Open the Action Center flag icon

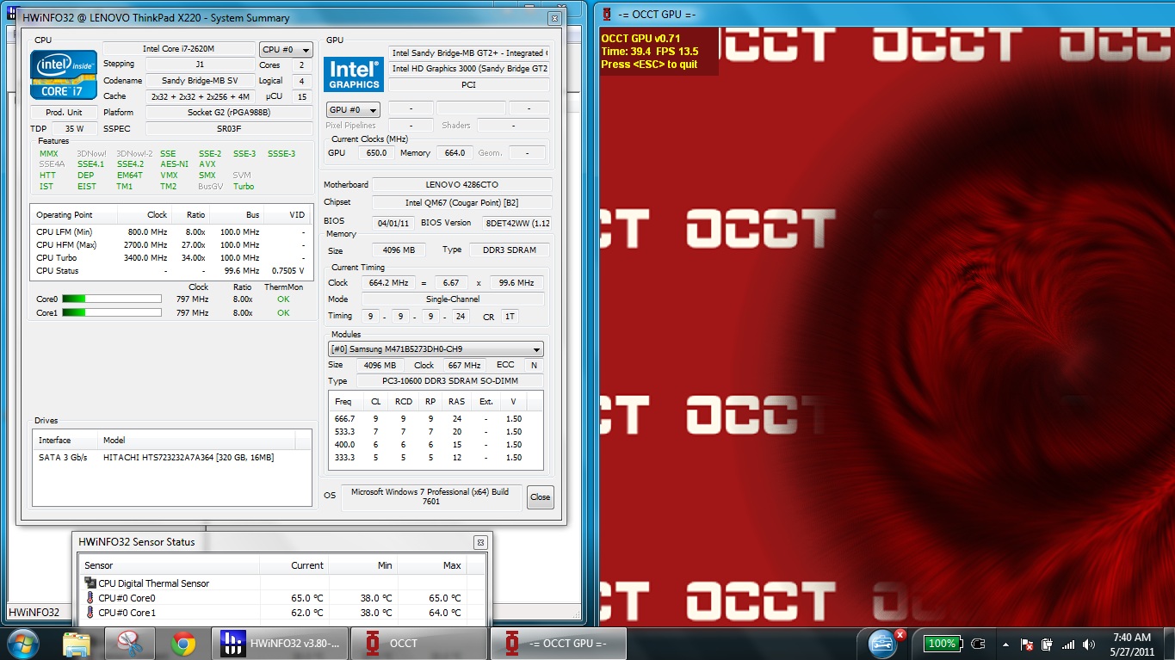pos(1026,644)
